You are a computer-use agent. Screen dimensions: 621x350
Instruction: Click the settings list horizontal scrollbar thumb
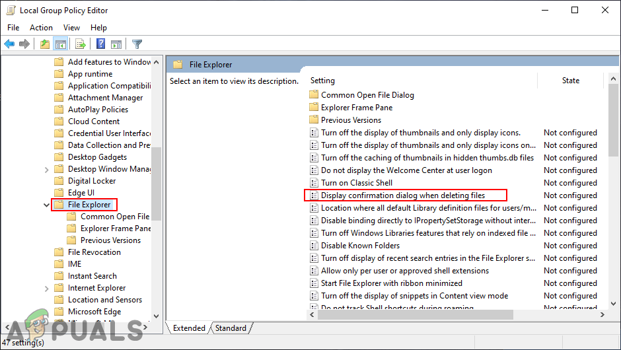[416, 315]
